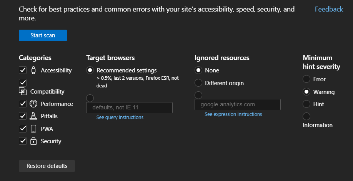Click the PWA phone icon
The width and height of the screenshot is (353, 181).
coord(33,129)
